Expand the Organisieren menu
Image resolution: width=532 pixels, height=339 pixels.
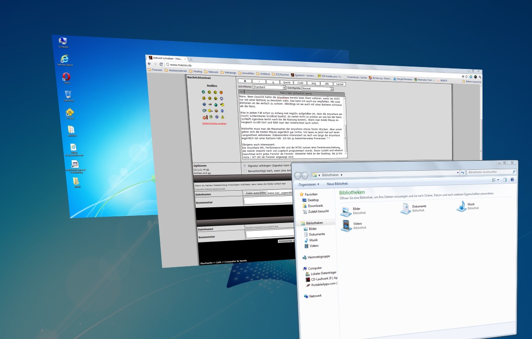point(309,184)
